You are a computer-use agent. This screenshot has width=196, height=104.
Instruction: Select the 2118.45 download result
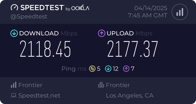pyautogui.click(x=45, y=49)
